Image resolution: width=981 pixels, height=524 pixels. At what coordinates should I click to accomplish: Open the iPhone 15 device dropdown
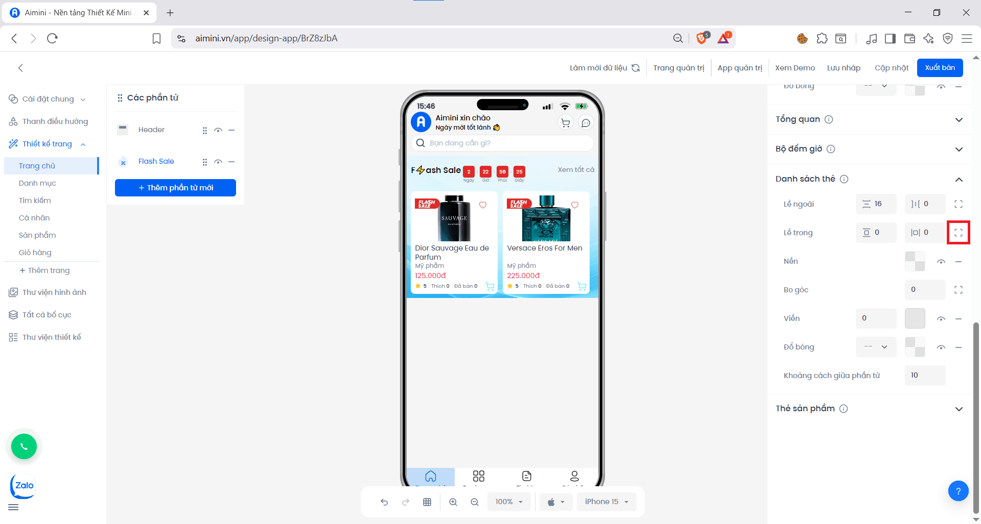click(x=606, y=502)
